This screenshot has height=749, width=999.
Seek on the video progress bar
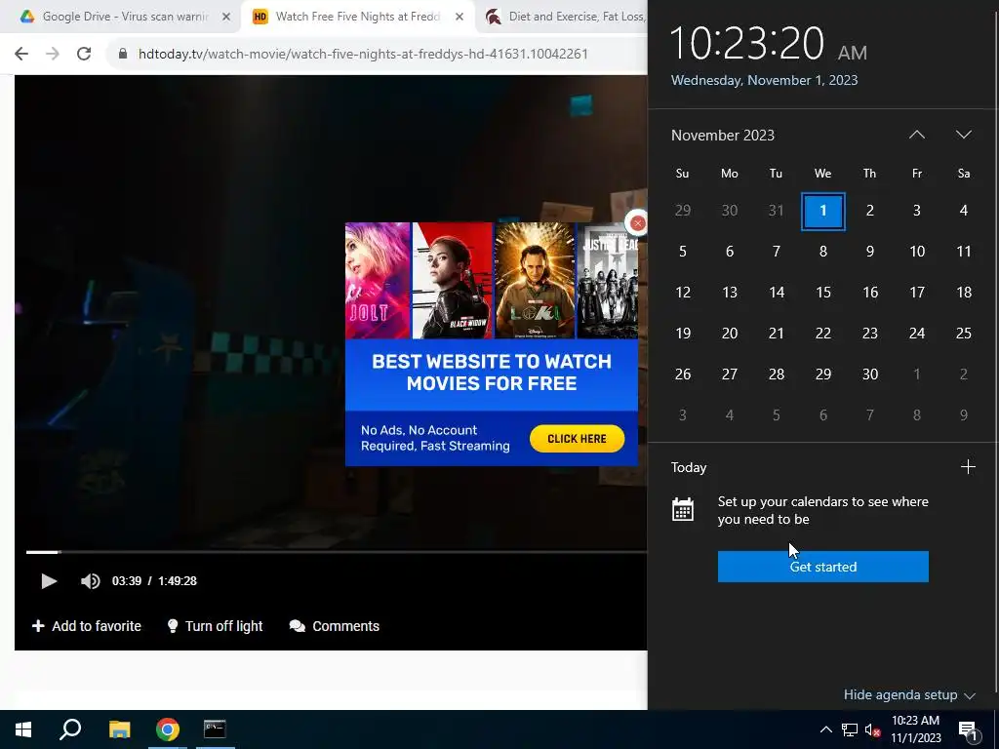pyautogui.click(x=337, y=552)
